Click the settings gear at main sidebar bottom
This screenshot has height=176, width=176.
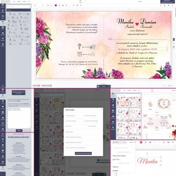[2, 86]
